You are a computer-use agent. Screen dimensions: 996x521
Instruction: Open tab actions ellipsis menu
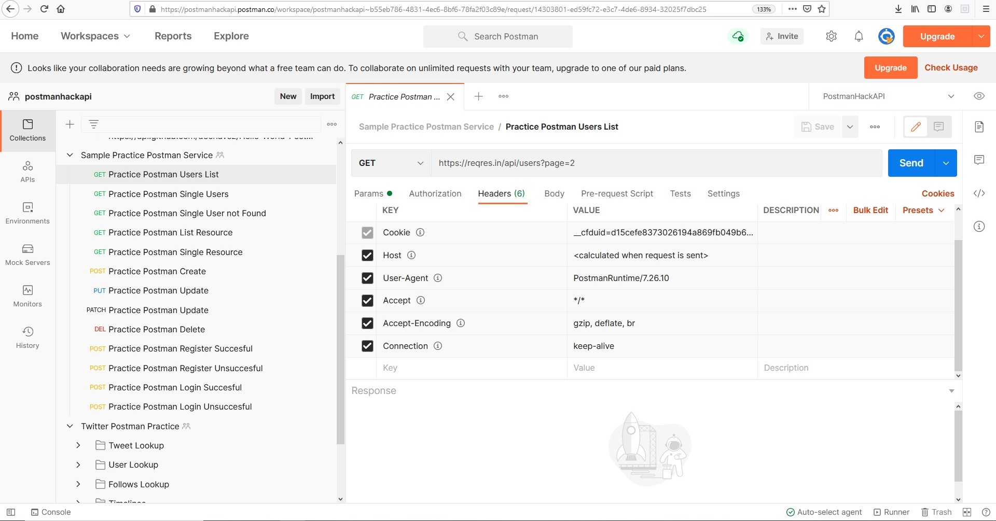[x=503, y=96]
